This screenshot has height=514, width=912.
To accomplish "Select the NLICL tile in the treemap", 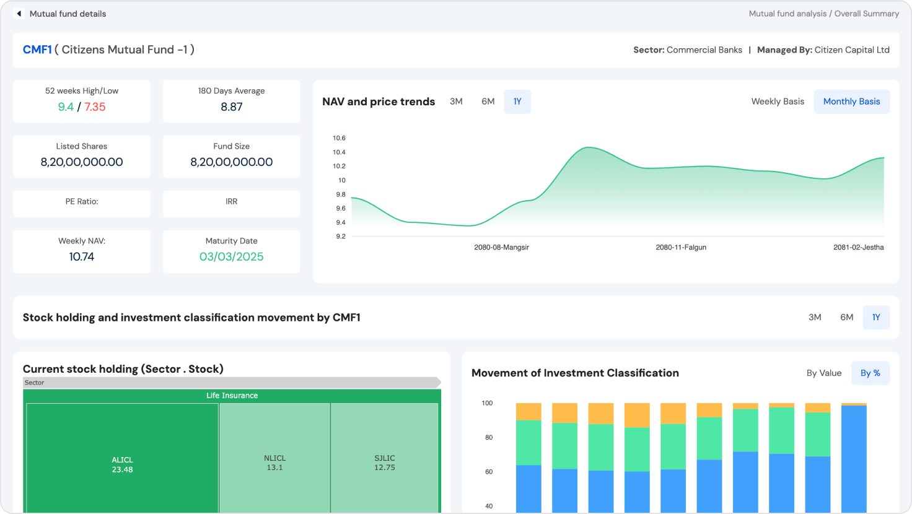I will (x=274, y=463).
